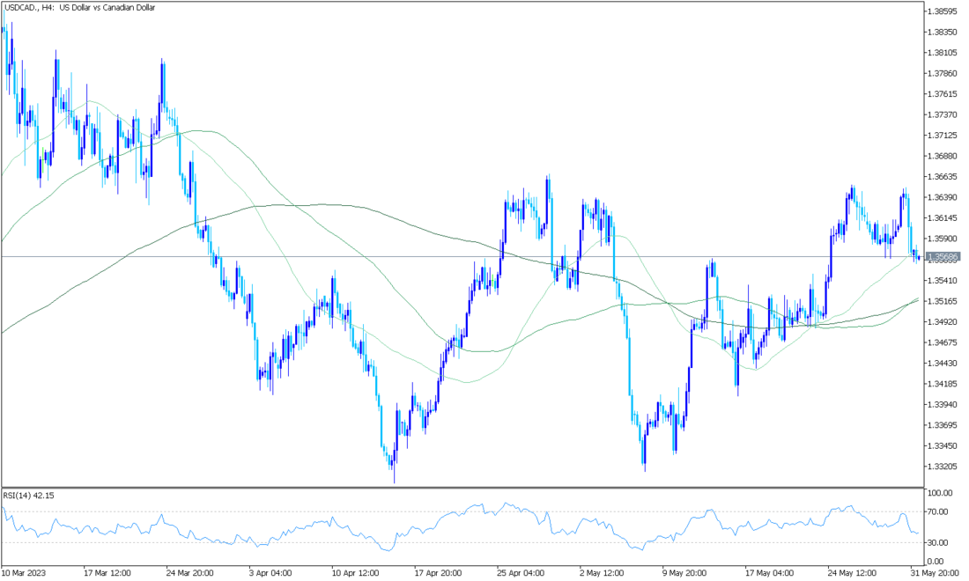Click the 24 Mar 20:00 date label
Screen dimensions: 969x581
pos(189,573)
